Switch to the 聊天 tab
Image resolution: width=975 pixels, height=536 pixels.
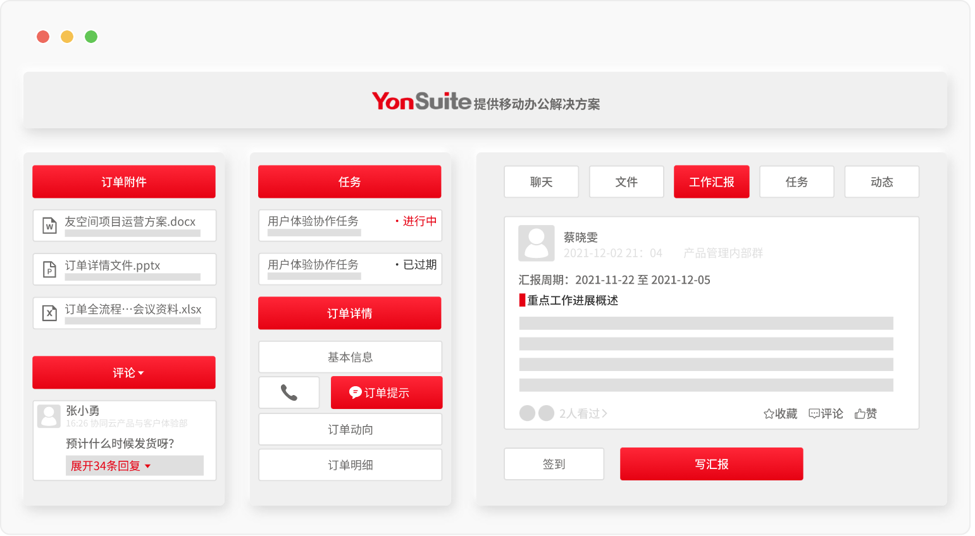[x=541, y=182]
